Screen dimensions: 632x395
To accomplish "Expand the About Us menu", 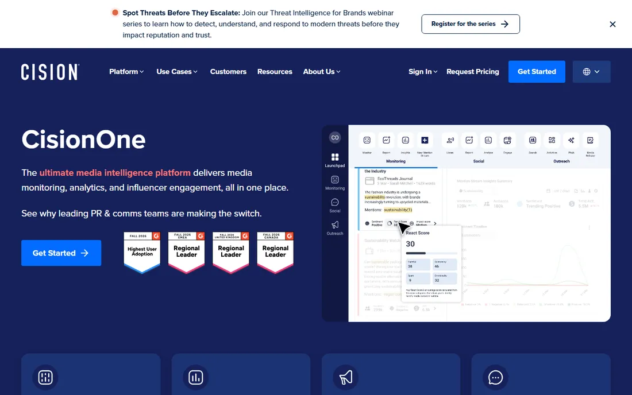I will pyautogui.click(x=322, y=72).
